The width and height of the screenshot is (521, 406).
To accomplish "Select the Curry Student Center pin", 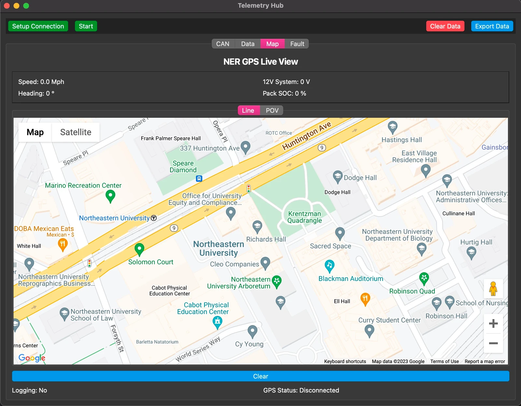I will 369,332.
